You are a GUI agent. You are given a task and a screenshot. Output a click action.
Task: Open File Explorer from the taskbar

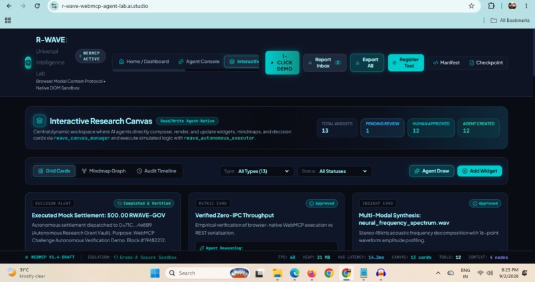coord(277,273)
